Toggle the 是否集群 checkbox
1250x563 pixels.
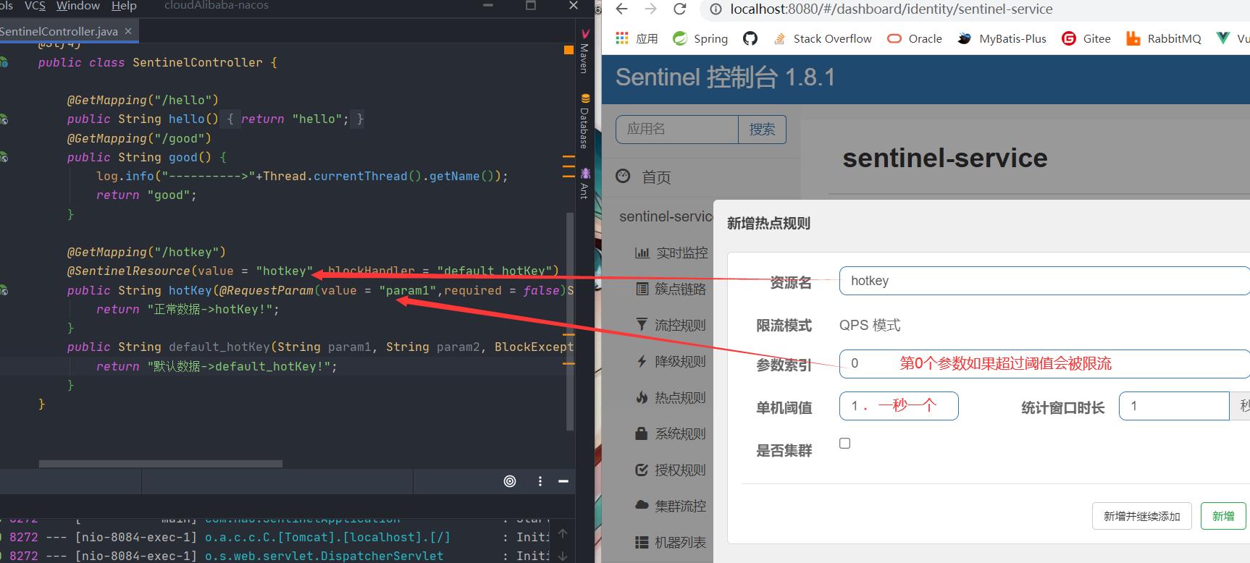[844, 443]
